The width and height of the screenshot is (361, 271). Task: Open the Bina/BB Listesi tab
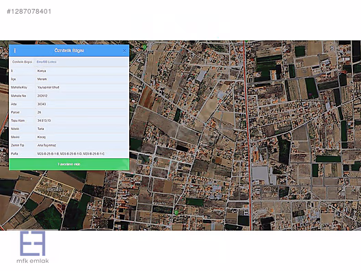click(46, 62)
